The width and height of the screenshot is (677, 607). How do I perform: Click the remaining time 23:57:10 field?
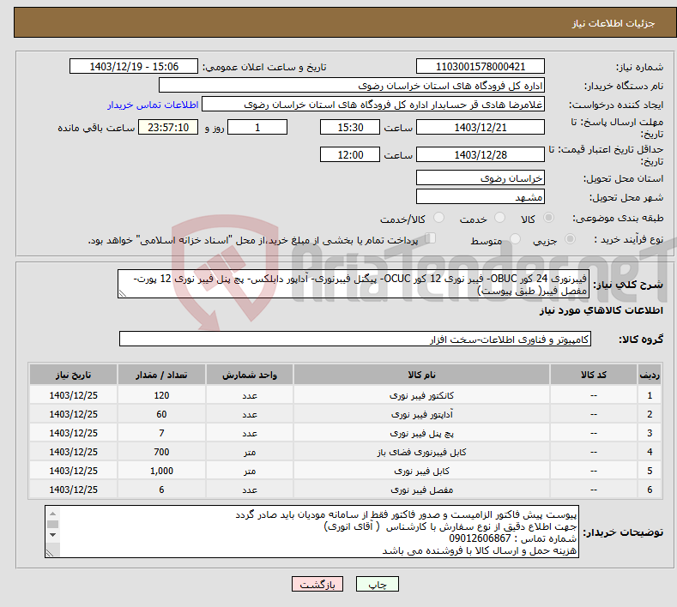(x=168, y=127)
